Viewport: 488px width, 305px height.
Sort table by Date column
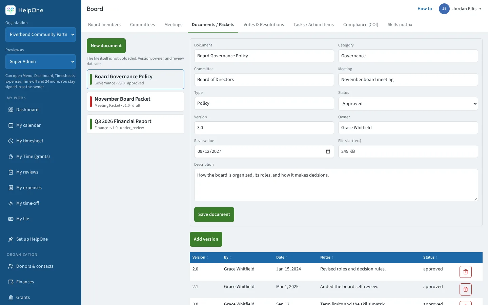[282, 258]
